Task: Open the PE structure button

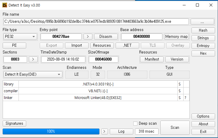Action: point(14,46)
